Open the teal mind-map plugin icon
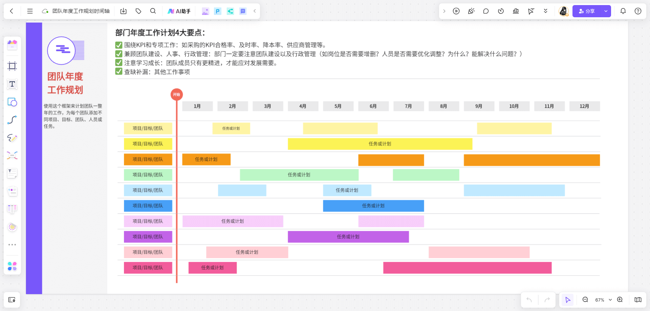650x311 pixels. [230, 11]
